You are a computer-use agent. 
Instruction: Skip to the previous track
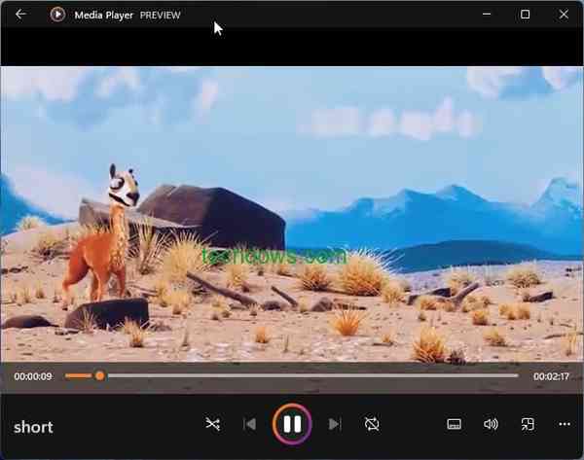249,424
